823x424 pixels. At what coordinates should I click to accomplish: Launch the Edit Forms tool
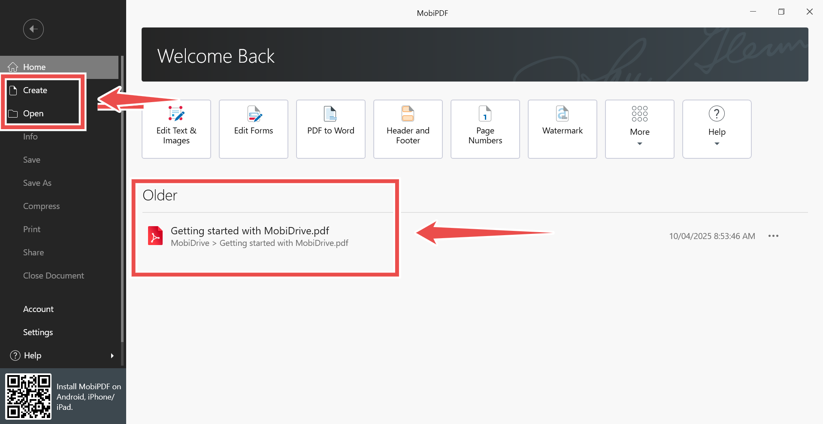(x=253, y=129)
